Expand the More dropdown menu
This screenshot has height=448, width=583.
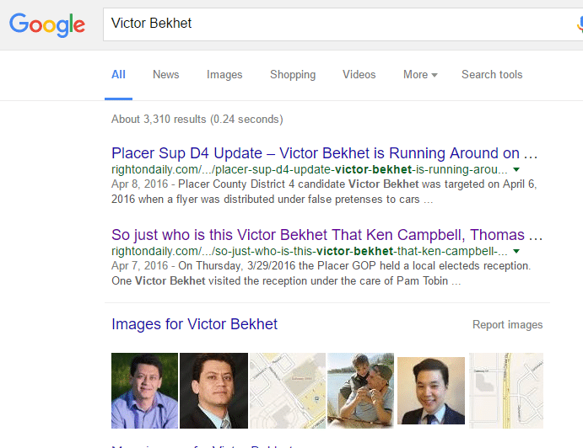pyautogui.click(x=419, y=74)
